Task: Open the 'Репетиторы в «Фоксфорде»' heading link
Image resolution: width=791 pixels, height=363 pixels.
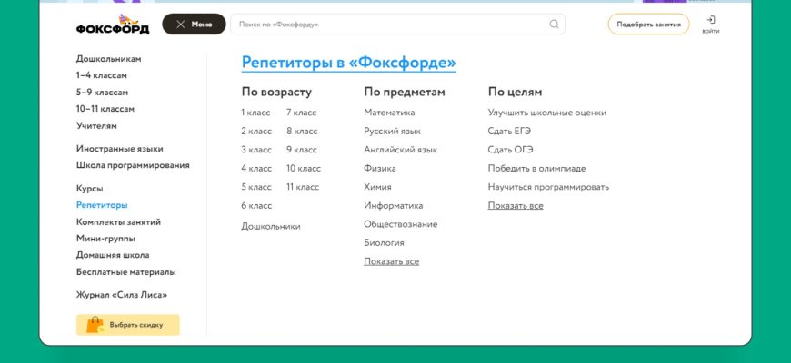Action: (348, 63)
